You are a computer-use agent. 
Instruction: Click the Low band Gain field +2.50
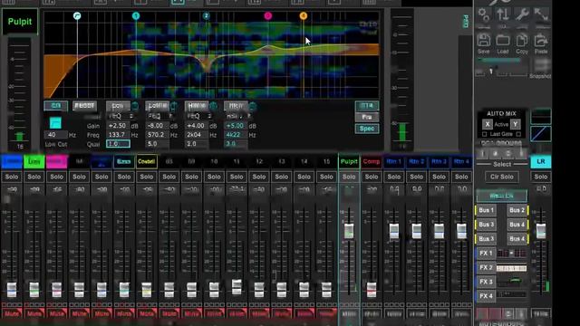118,126
